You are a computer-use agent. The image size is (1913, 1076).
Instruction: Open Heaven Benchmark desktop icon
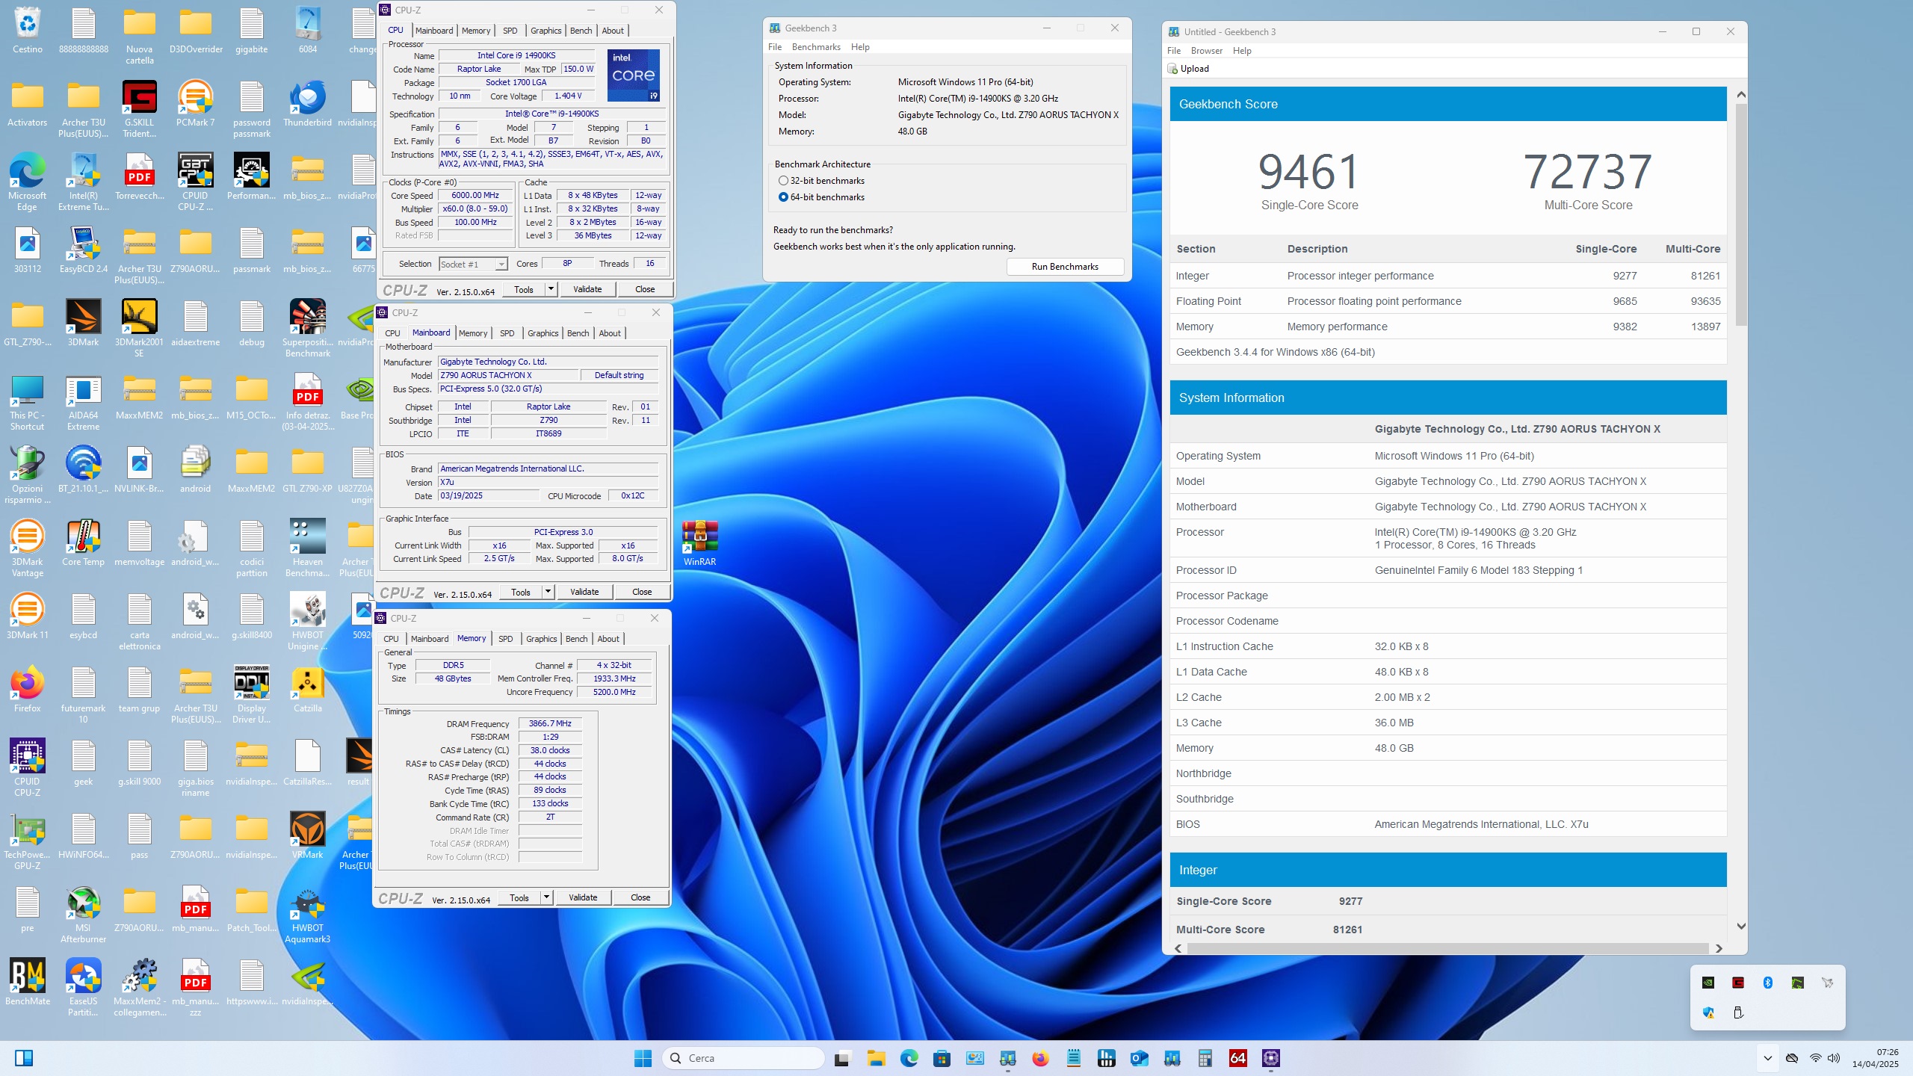[307, 548]
